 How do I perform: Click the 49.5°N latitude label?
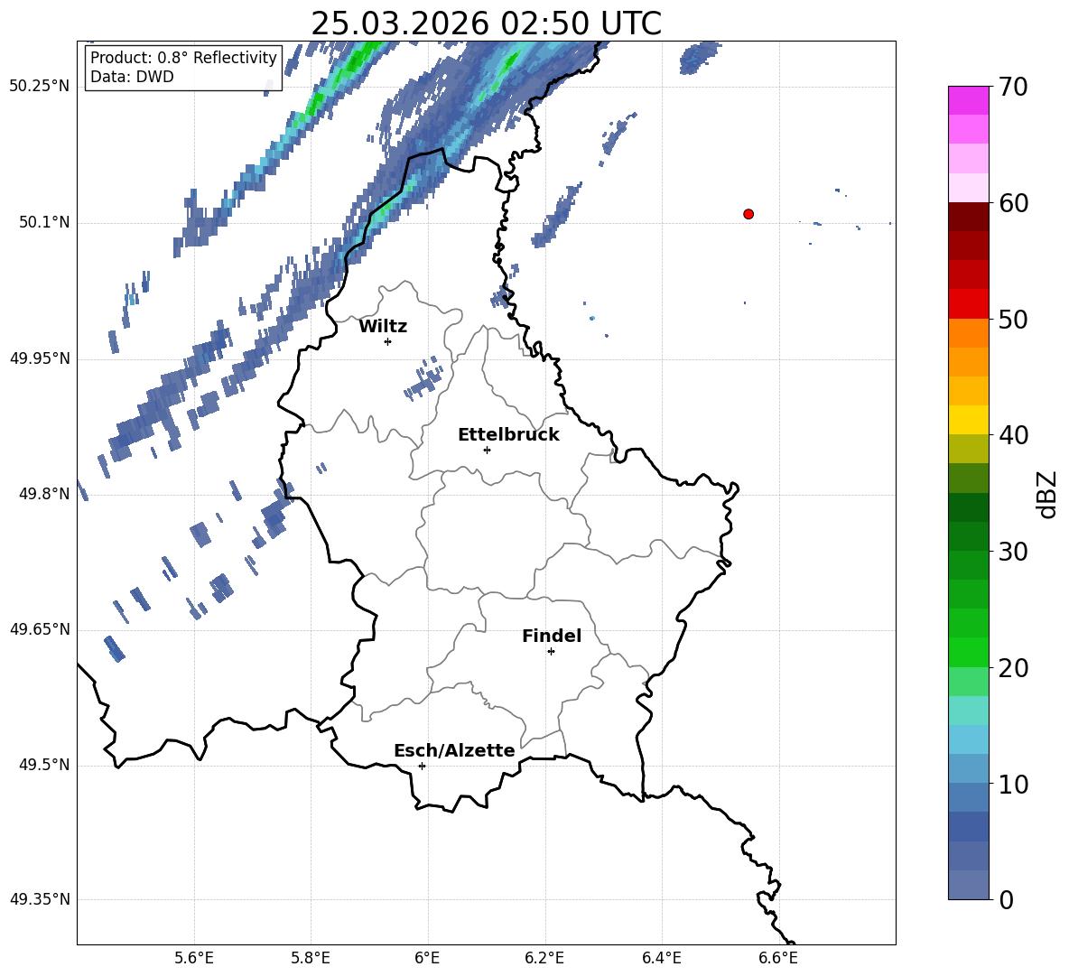click(44, 765)
